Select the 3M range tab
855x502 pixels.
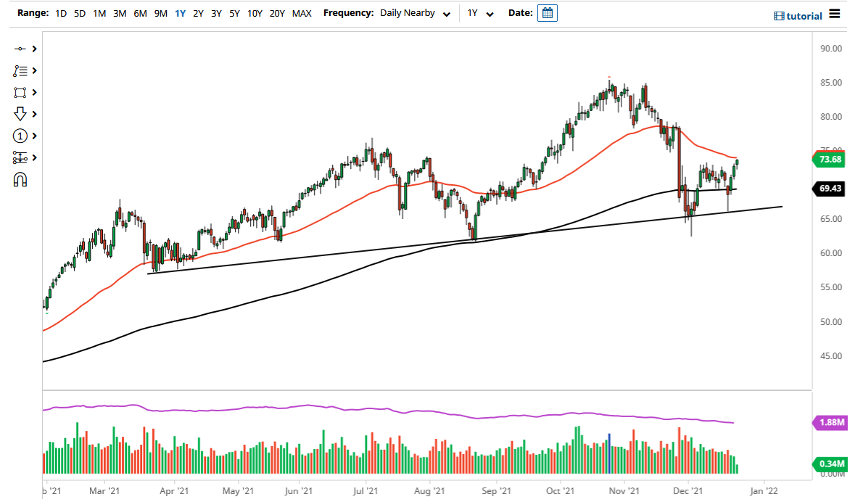[x=119, y=13]
